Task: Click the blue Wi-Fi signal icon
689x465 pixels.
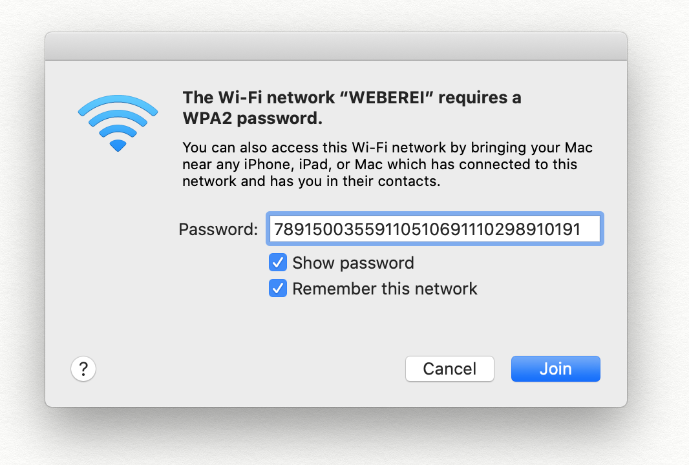Action: click(x=118, y=123)
